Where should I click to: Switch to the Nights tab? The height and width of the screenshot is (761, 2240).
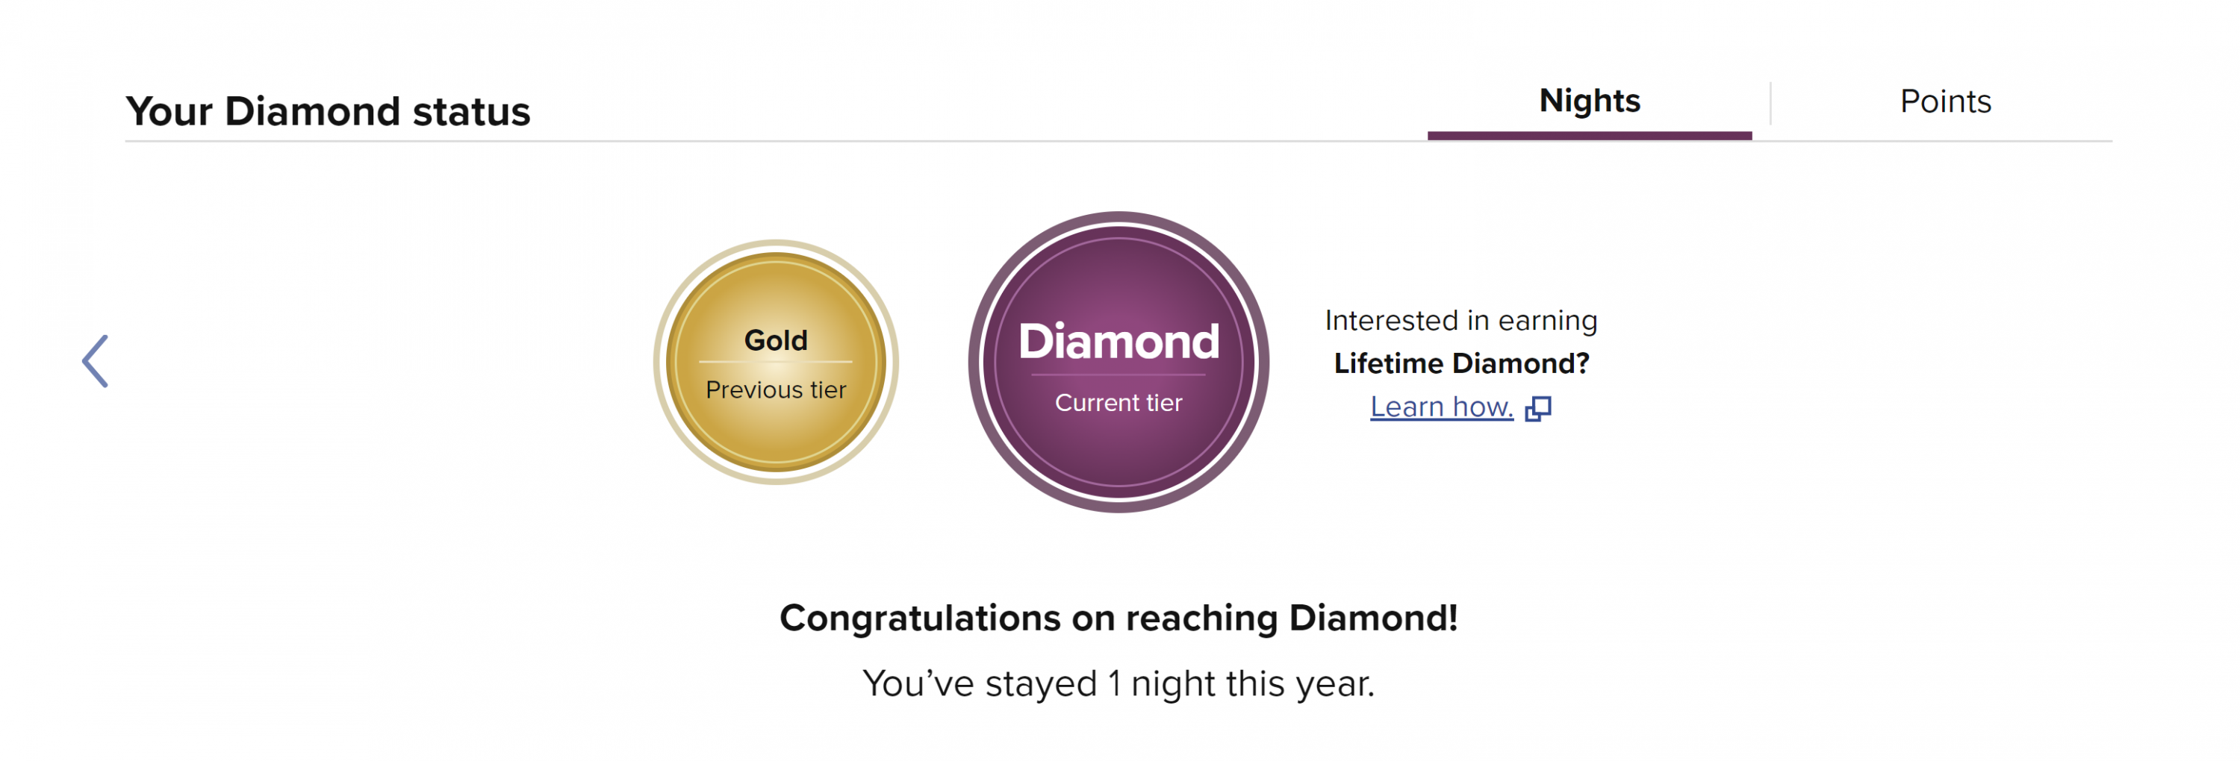pos(1590,101)
